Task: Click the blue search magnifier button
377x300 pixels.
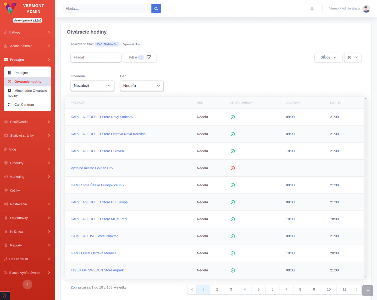Action: [156, 9]
